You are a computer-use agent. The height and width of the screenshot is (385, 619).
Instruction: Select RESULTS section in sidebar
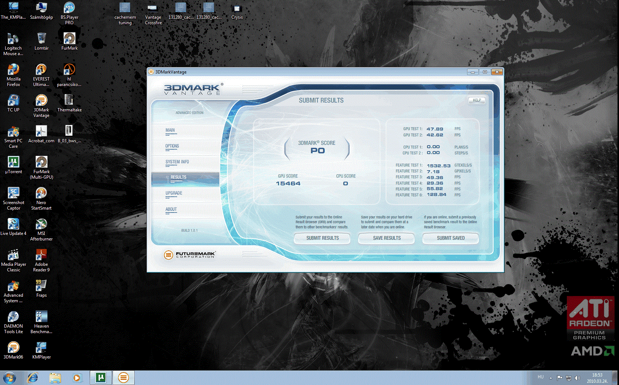tap(185, 179)
